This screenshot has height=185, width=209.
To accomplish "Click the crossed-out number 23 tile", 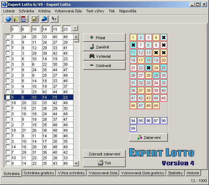I will pos(148,68).
